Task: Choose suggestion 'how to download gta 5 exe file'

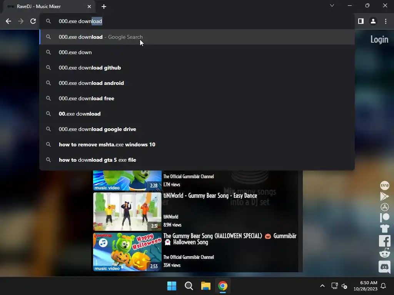Action: coord(197,160)
